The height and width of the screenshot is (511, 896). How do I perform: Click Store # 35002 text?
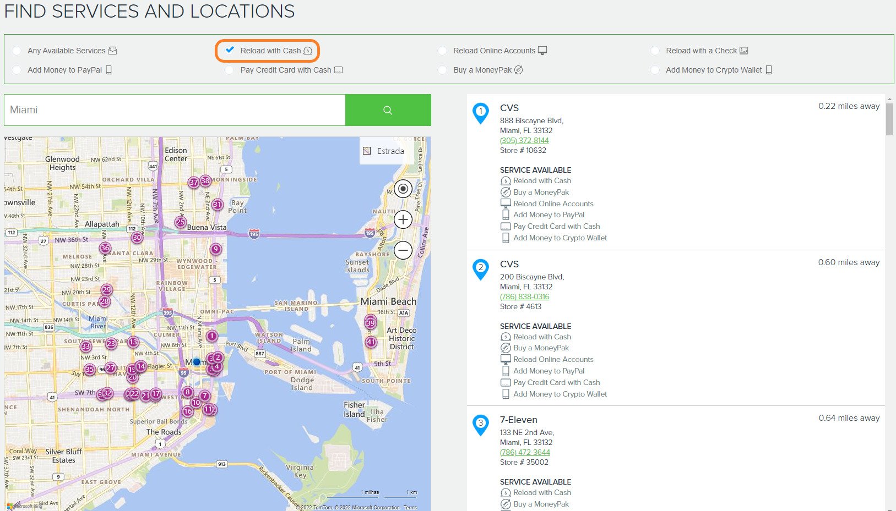[524, 462]
